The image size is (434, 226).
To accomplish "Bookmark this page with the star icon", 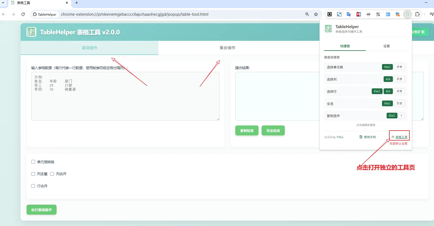I will click(x=316, y=14).
